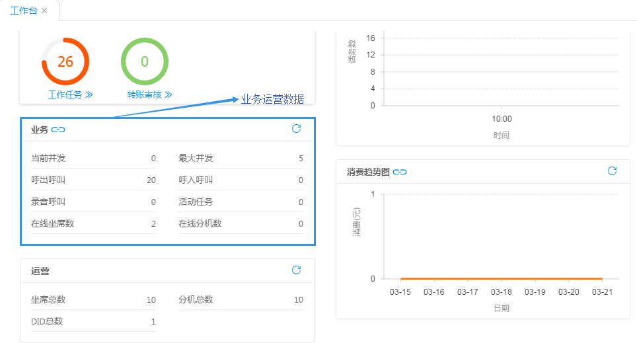Refresh the 运营 panel data
Image resolution: width=637 pixels, height=343 pixels.
coord(296,270)
